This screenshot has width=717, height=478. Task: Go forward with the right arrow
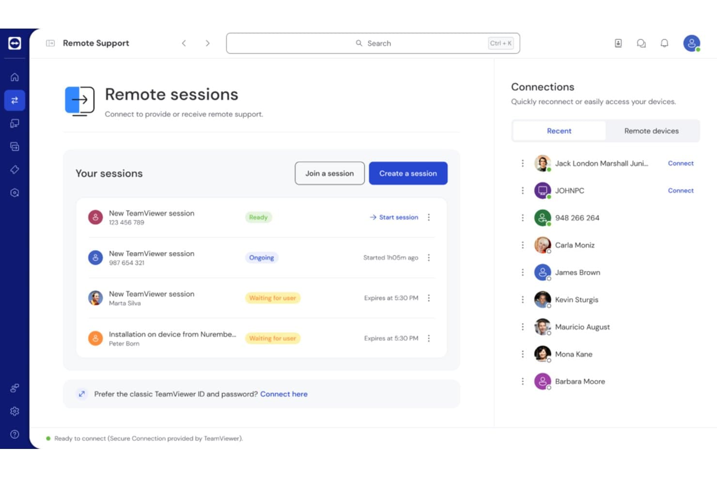[207, 43]
